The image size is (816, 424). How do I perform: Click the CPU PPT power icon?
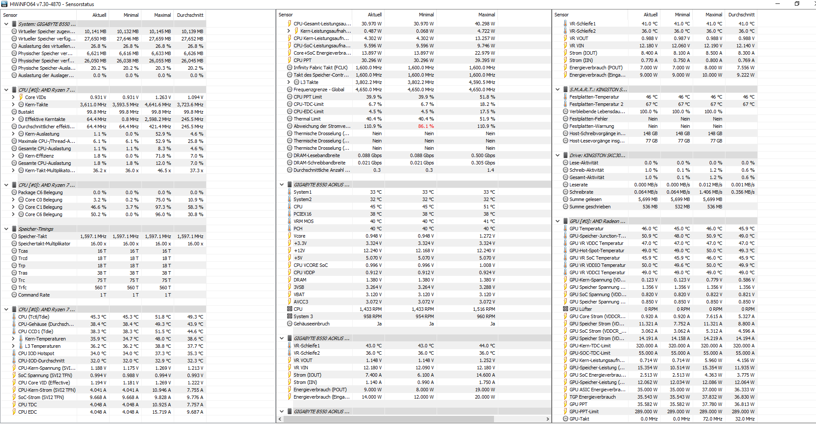290,60
